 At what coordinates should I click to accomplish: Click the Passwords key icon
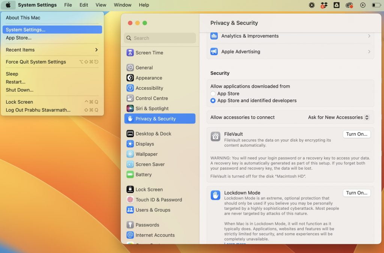point(130,225)
